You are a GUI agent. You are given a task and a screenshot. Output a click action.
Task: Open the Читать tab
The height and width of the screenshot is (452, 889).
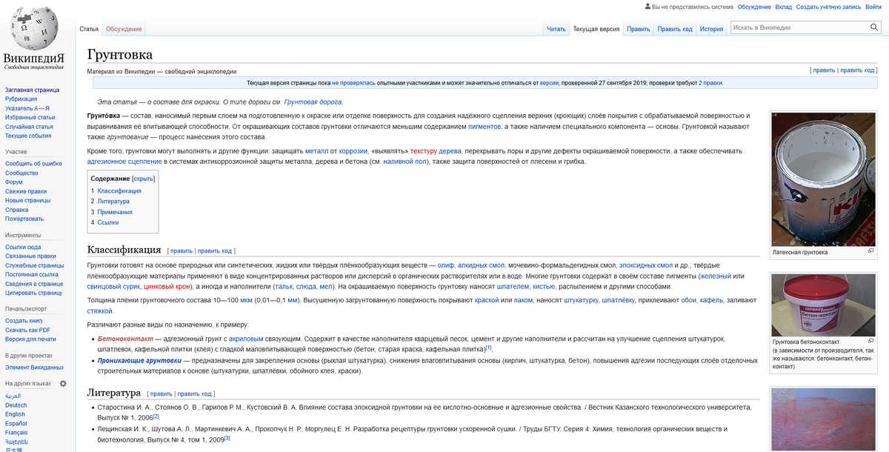556,29
